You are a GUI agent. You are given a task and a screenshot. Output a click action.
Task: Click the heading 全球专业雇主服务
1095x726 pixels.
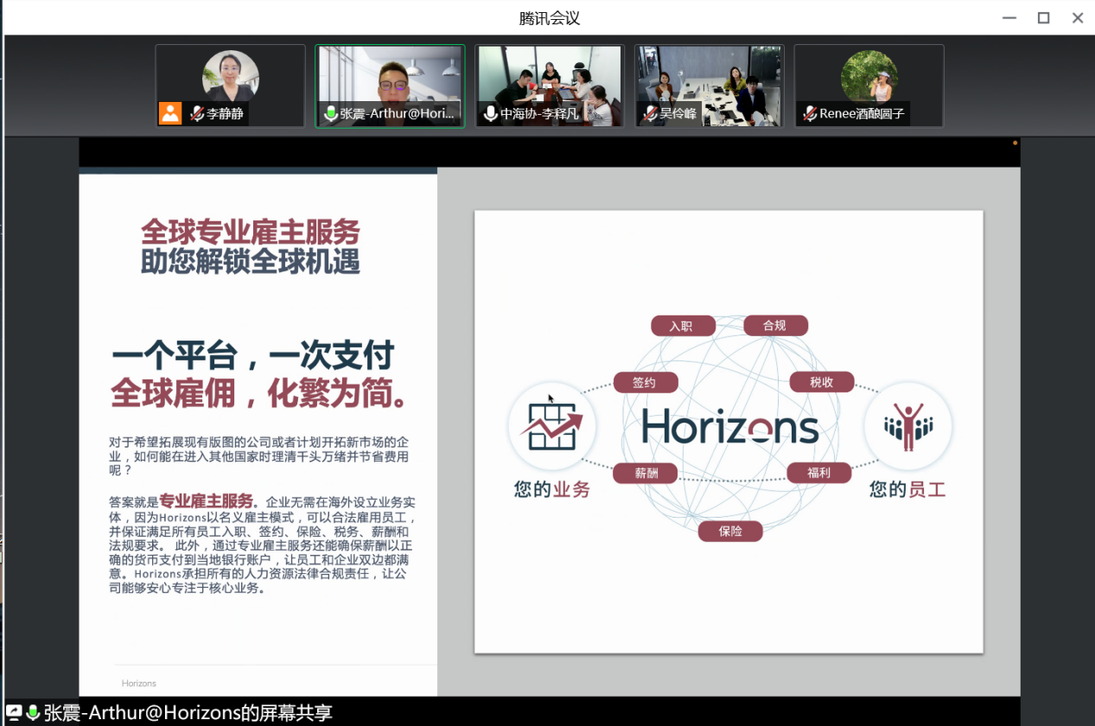tap(251, 232)
